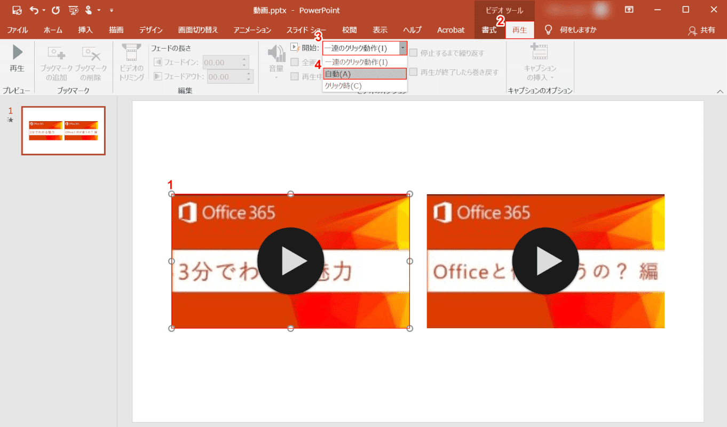This screenshot has height=427, width=727.
Task: Click the 何をしますか search box
Action: point(578,30)
